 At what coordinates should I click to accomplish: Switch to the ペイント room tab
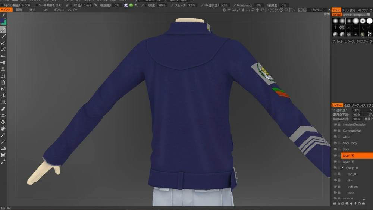click(x=6, y=10)
